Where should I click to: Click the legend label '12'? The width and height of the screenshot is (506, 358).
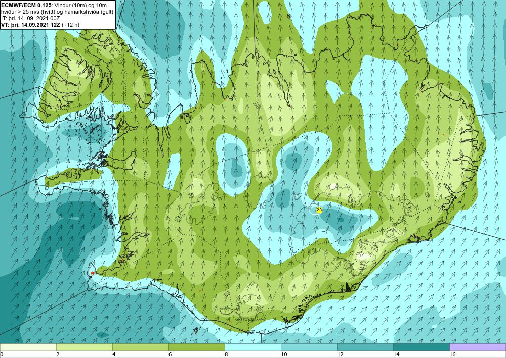coord(340,354)
